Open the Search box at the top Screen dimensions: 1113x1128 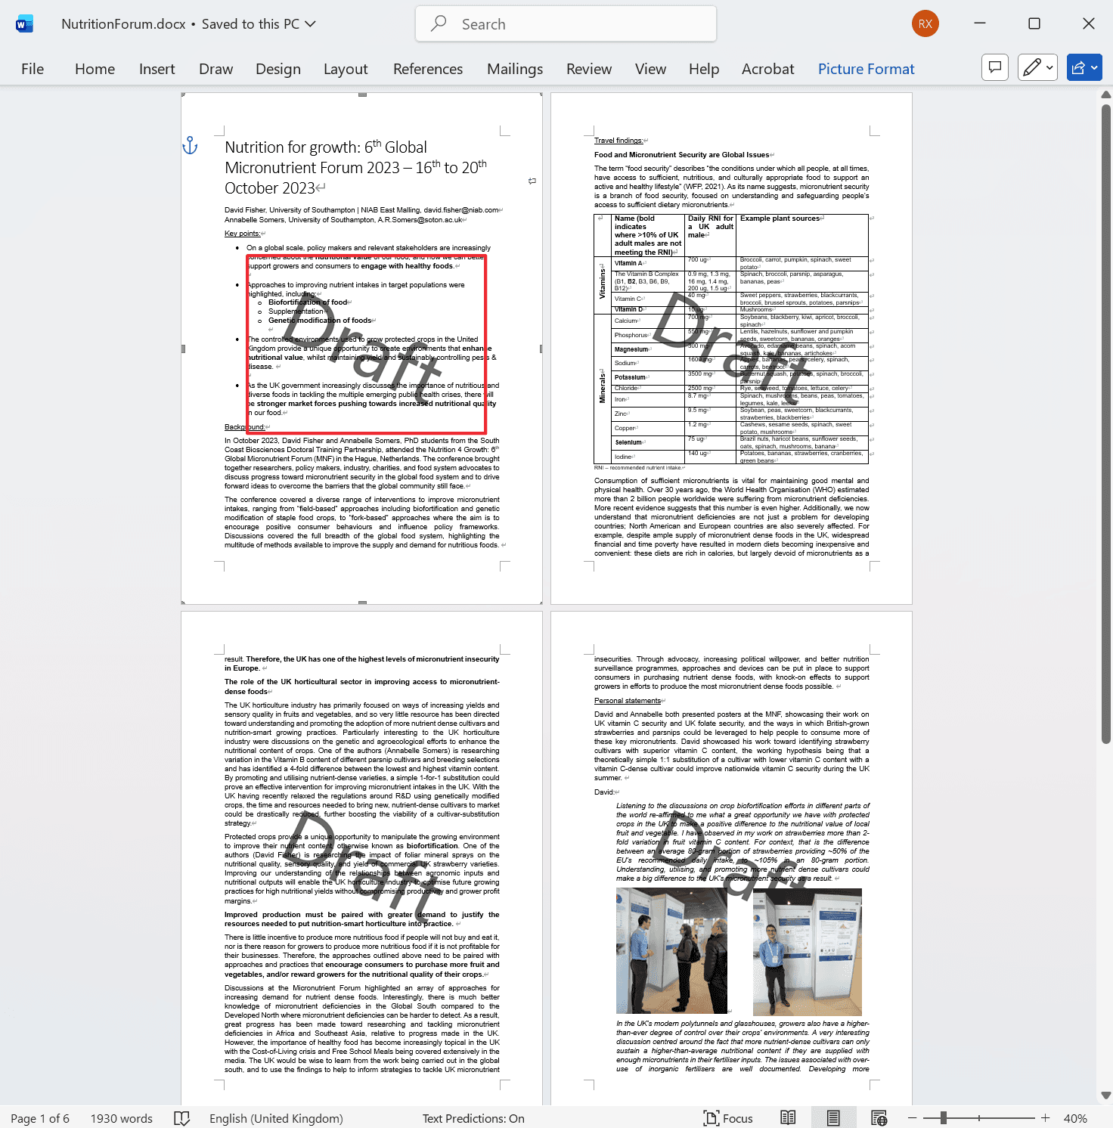coord(565,23)
